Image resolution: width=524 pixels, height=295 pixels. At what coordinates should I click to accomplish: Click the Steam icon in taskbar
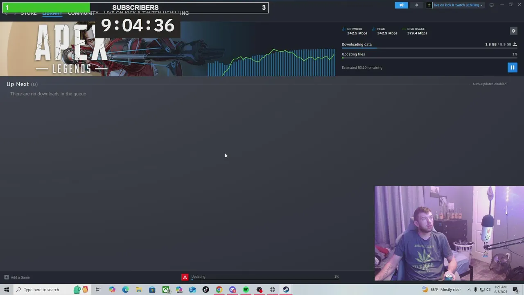pyautogui.click(x=286, y=290)
